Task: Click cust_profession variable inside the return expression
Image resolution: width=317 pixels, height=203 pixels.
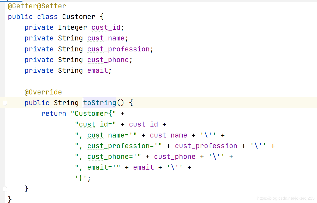Action: (x=206, y=146)
